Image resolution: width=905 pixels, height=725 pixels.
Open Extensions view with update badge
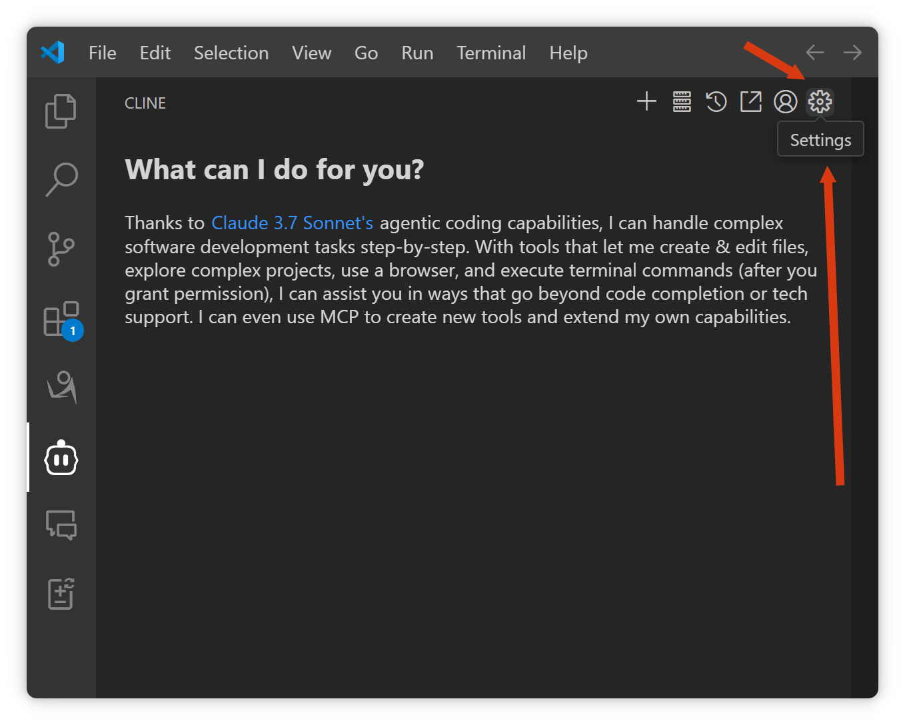pos(61,319)
